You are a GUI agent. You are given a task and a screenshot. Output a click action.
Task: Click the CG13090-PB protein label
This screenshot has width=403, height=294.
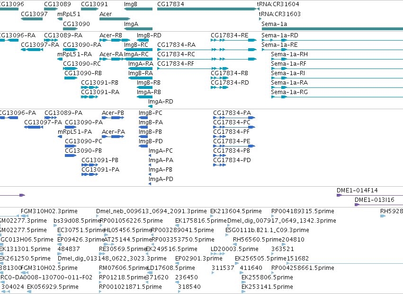83,151
